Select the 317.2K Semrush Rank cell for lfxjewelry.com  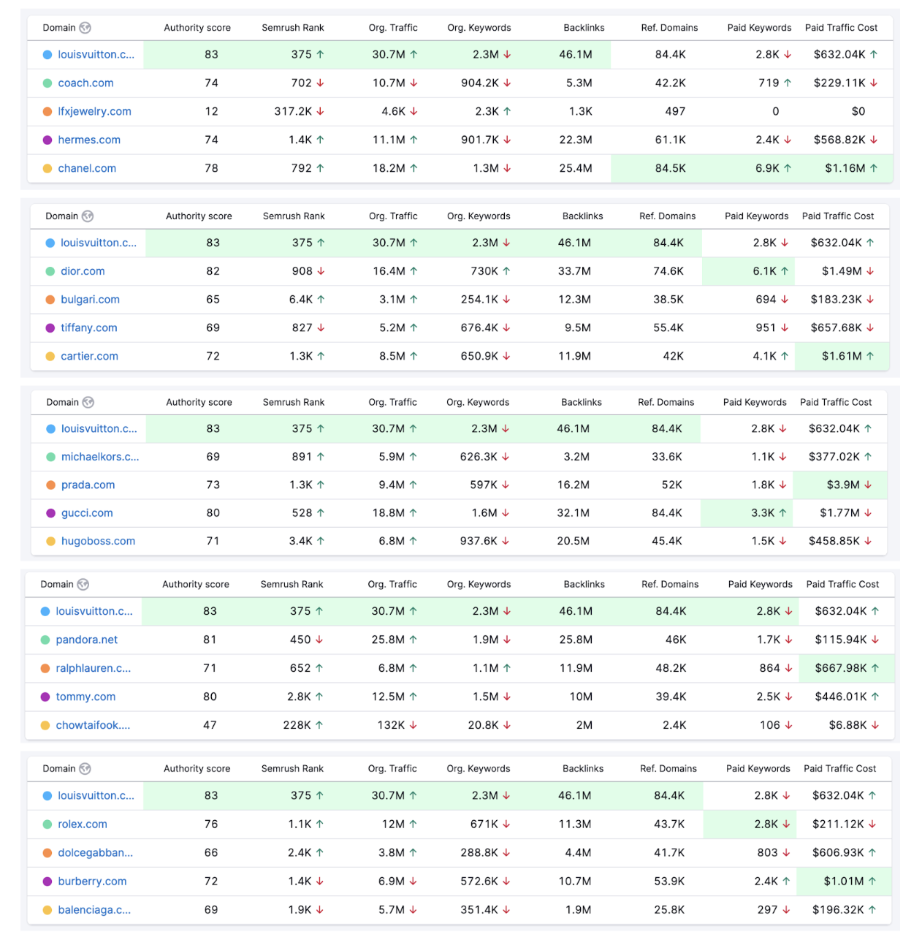299,112
